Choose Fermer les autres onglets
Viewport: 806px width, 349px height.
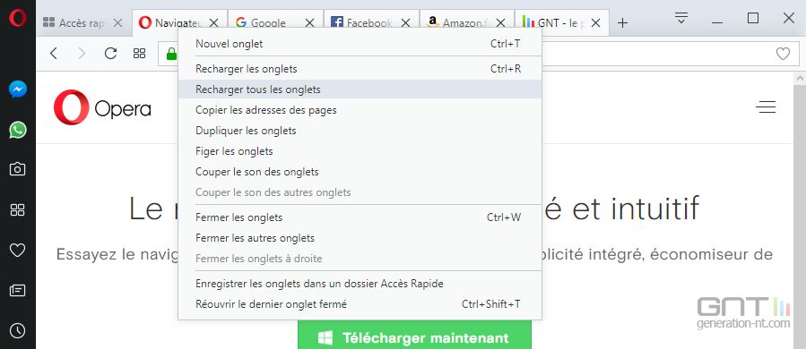(360, 238)
